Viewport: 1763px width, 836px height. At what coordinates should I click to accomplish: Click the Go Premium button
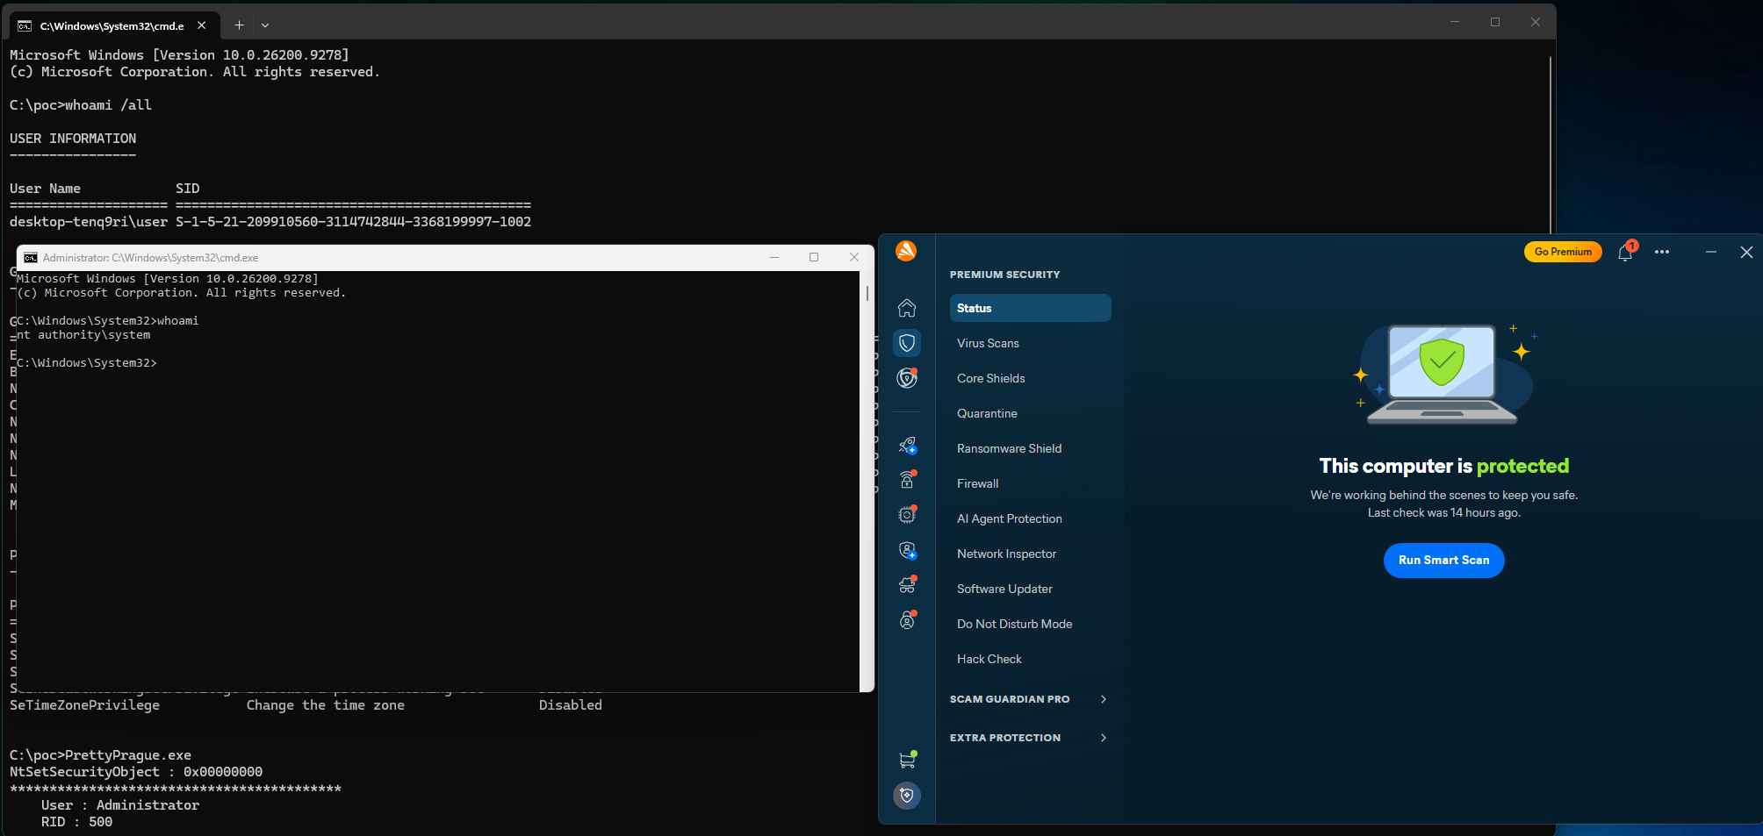pos(1563,252)
